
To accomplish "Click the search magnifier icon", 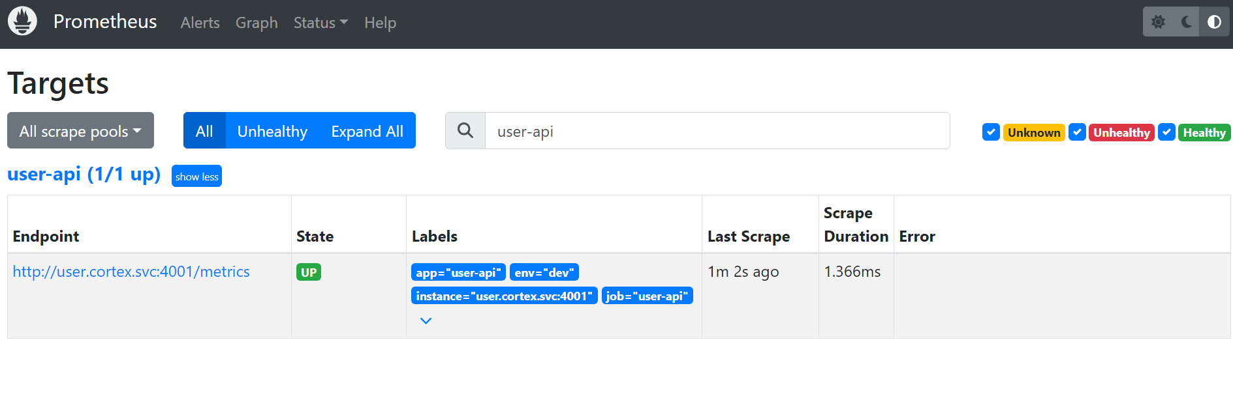I will [465, 131].
